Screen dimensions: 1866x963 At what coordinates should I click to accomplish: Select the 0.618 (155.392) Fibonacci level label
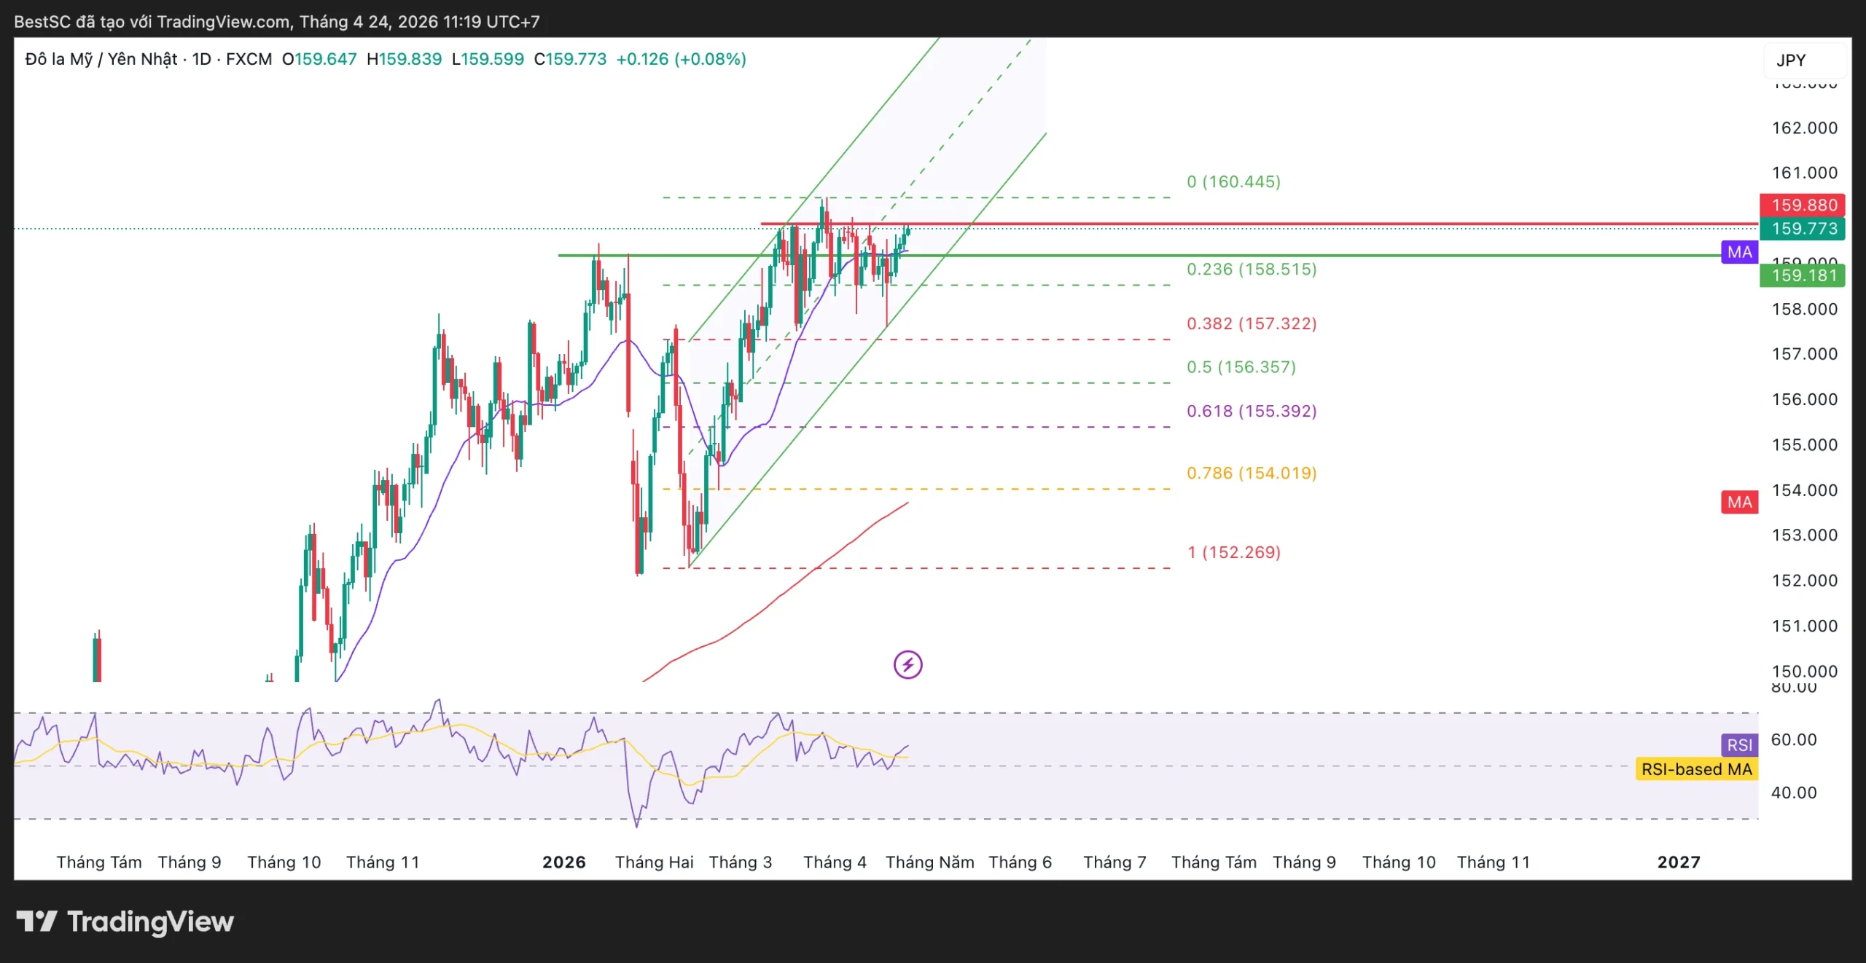(1251, 411)
